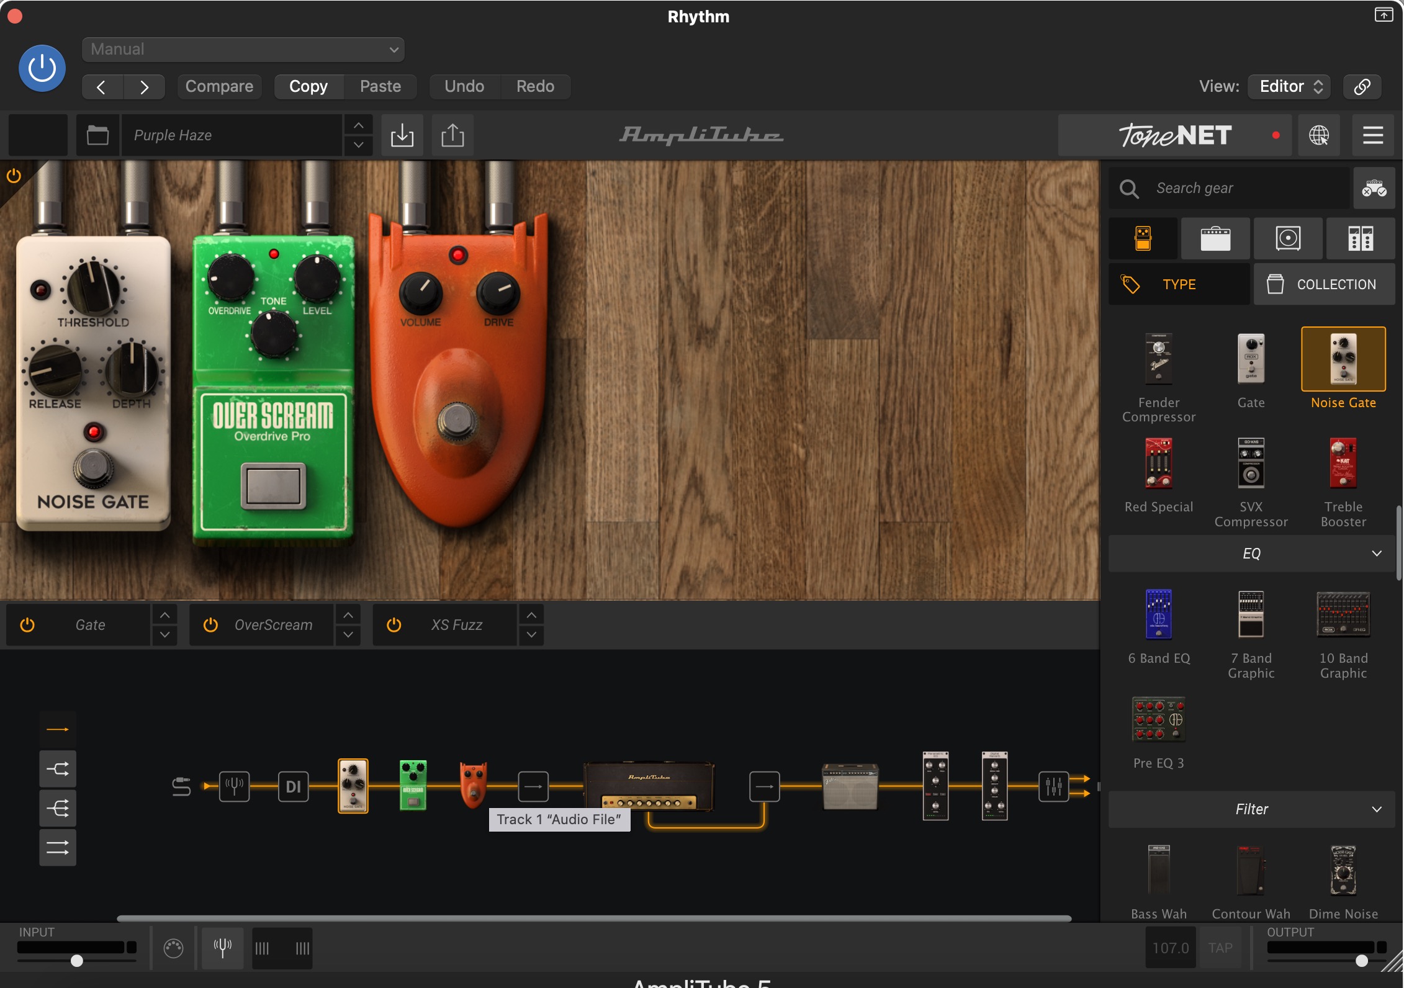Toggle power for Gate slot
This screenshot has height=988, width=1404.
27,625
